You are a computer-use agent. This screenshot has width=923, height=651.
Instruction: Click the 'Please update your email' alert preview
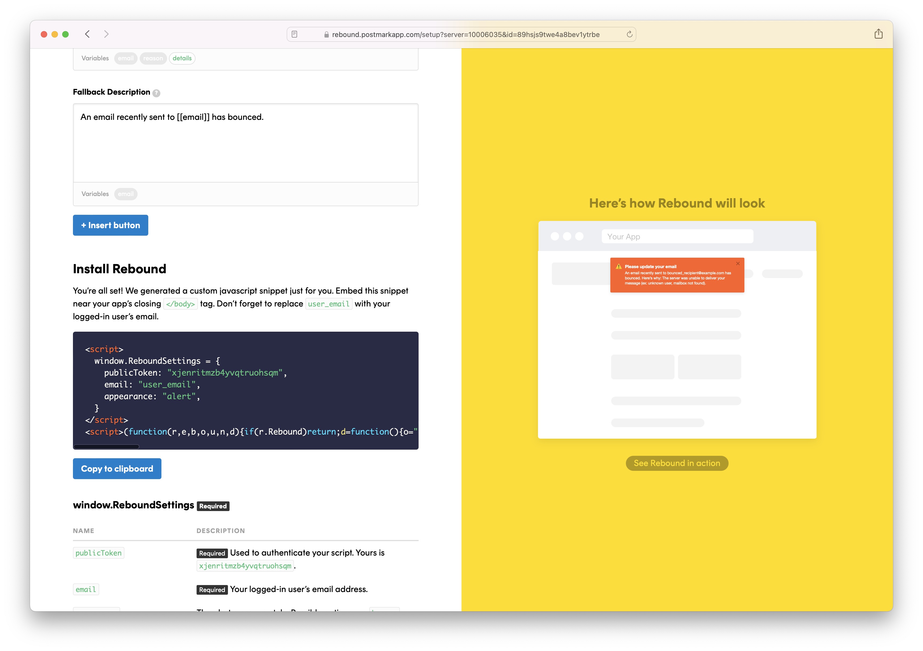point(677,275)
